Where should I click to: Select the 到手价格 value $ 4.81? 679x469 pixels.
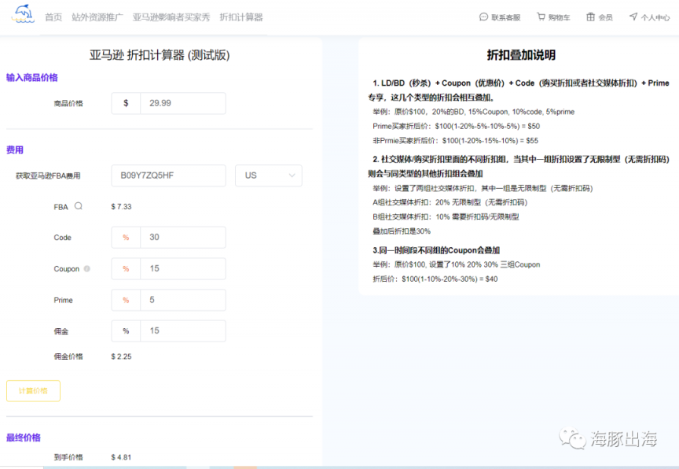click(121, 457)
